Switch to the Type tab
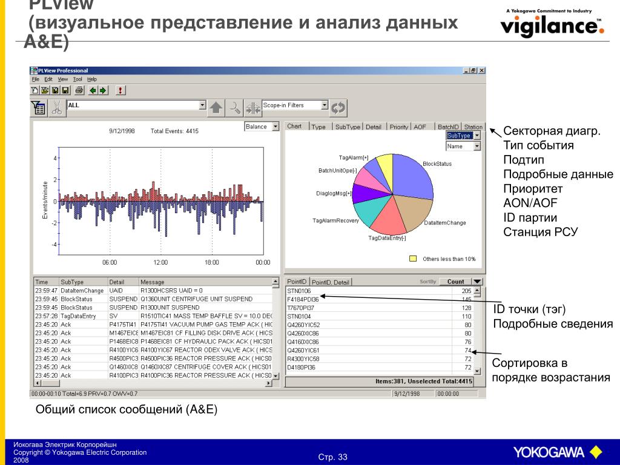This screenshot has width=620, height=465. tap(318, 127)
